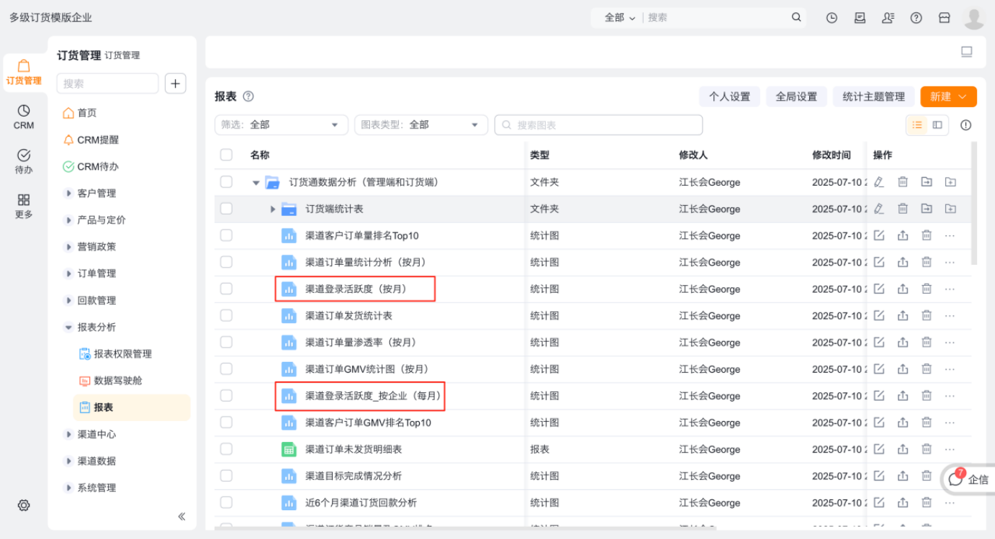The width and height of the screenshot is (995, 539).
Task: Click the vertical scrollbar of the report table
Action: (x=974, y=203)
